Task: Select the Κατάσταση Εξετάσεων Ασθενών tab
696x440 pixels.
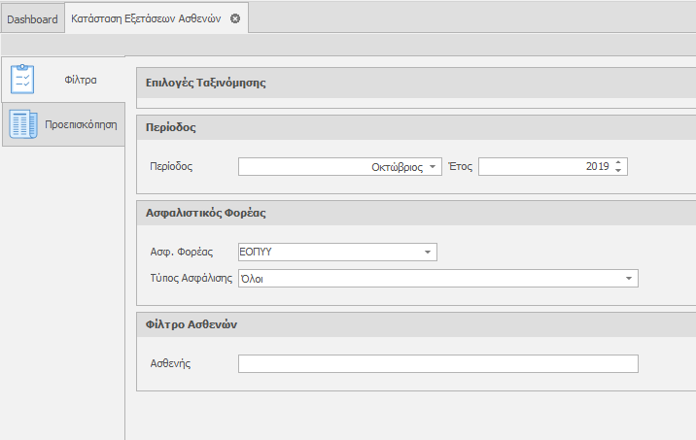Action: (146, 18)
